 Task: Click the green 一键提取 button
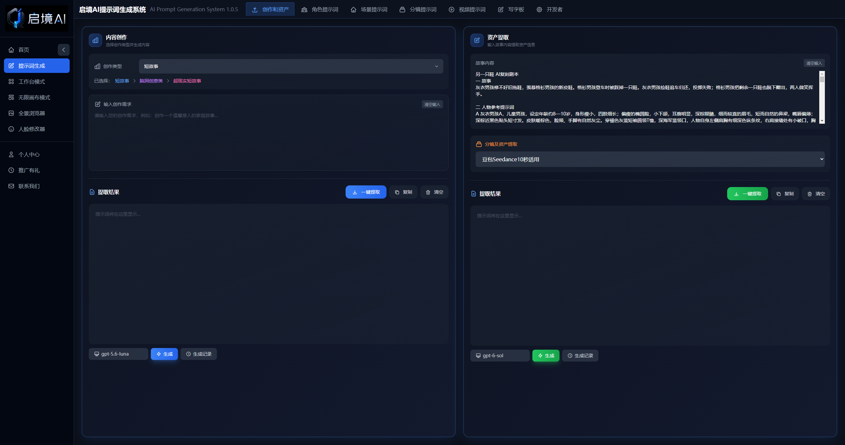click(x=748, y=194)
